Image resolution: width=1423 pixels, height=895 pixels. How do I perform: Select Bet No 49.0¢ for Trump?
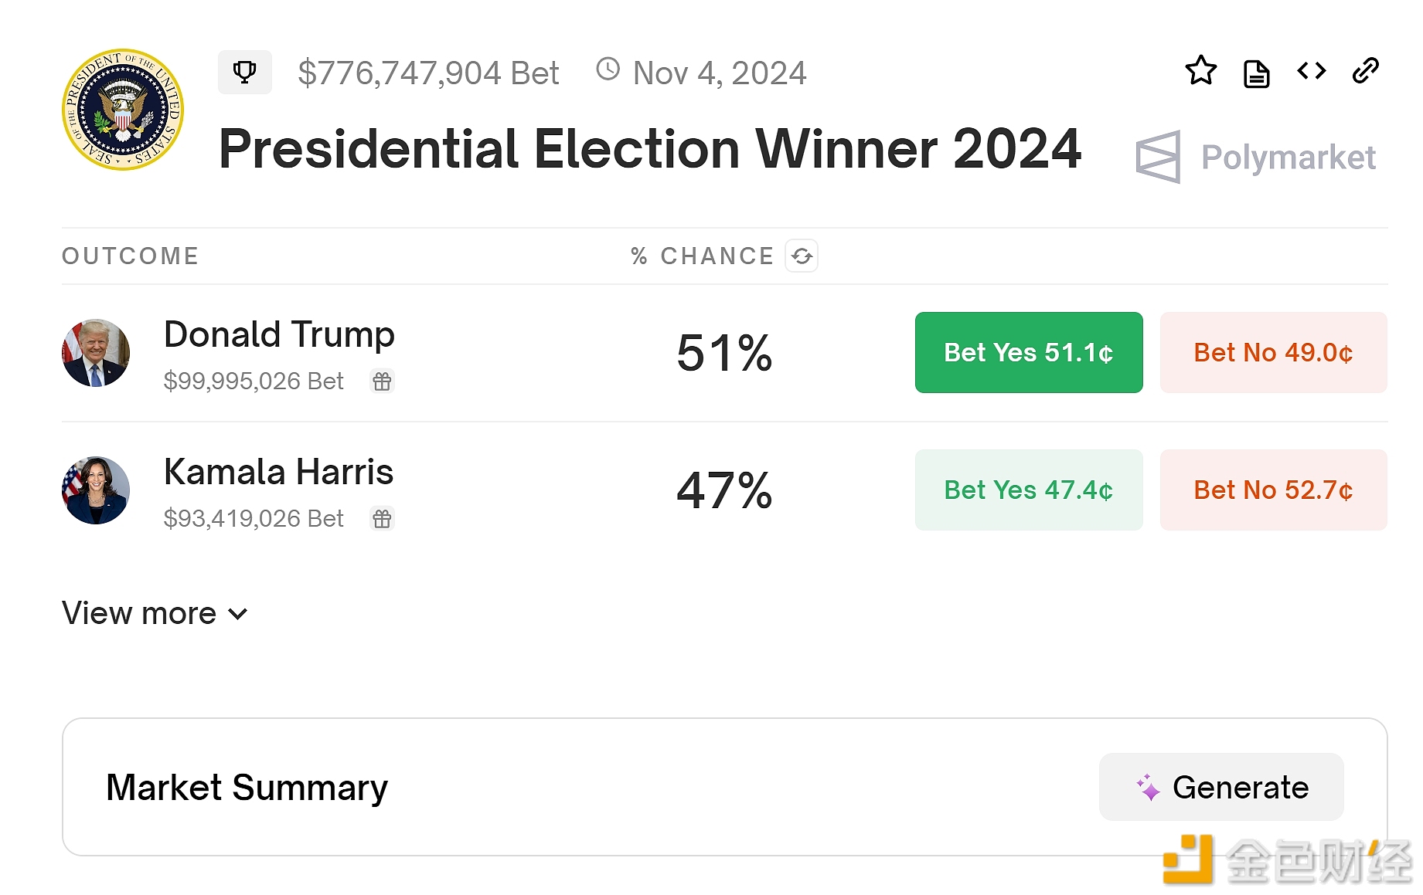pyautogui.click(x=1273, y=353)
